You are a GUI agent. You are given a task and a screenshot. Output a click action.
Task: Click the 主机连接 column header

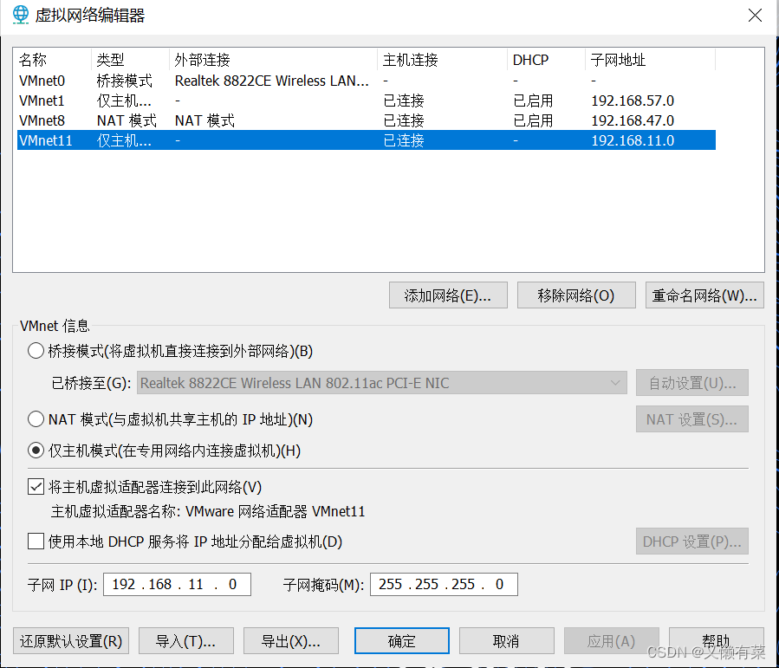tap(443, 60)
